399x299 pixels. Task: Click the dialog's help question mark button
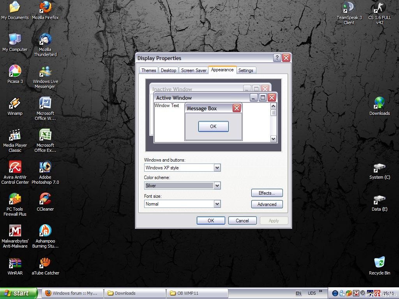pos(277,58)
